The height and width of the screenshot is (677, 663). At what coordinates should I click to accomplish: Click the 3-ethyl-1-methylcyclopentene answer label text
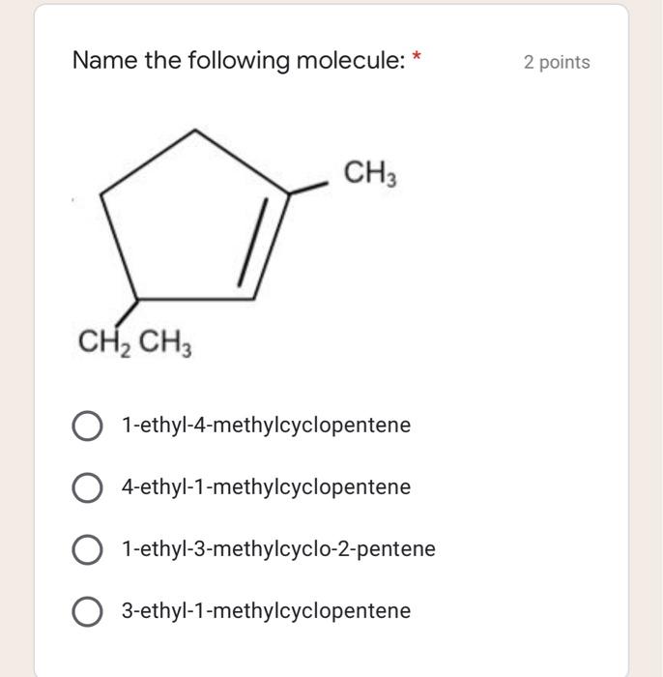(x=266, y=610)
